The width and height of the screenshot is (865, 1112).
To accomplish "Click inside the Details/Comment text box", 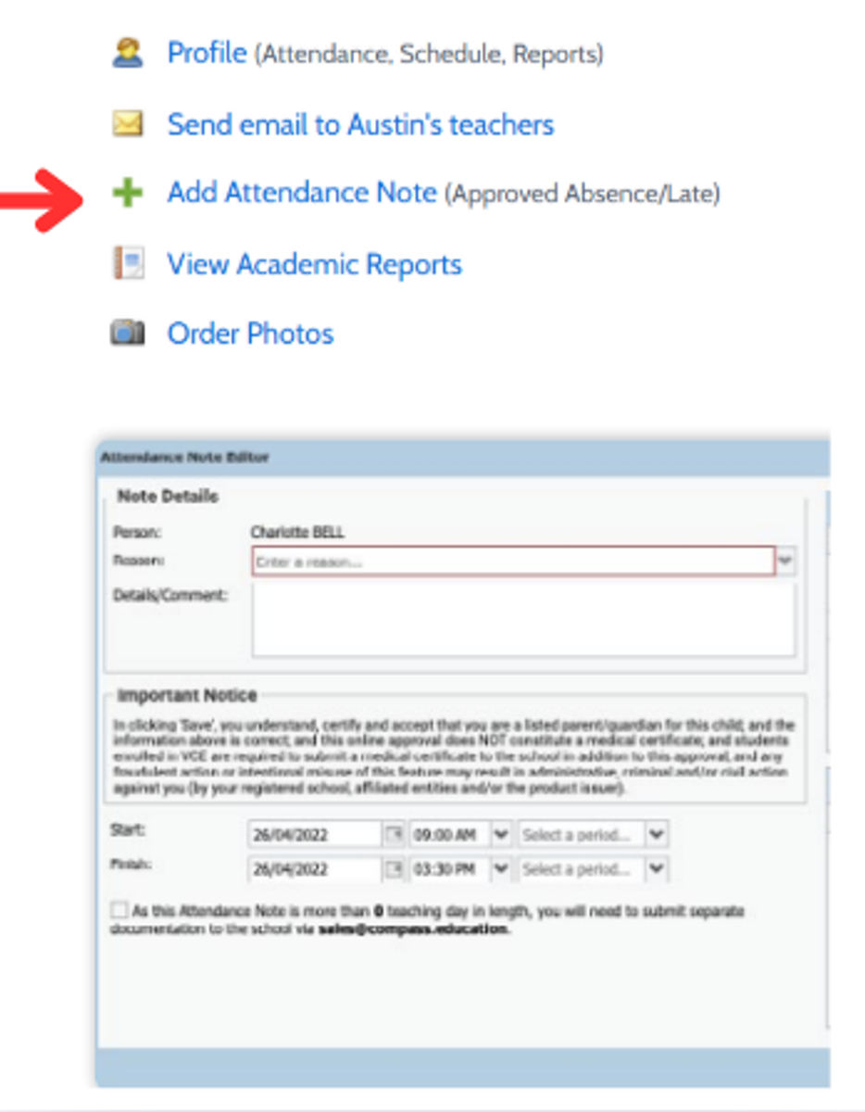I will point(523,621).
